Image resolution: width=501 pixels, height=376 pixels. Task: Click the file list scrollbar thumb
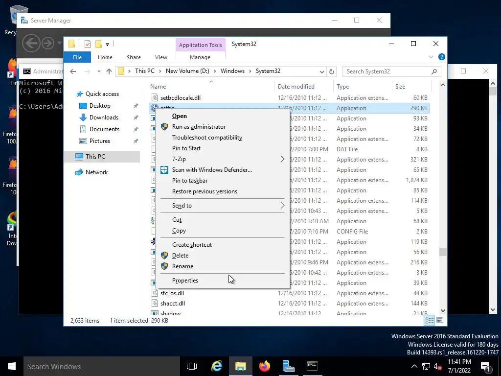click(443, 252)
